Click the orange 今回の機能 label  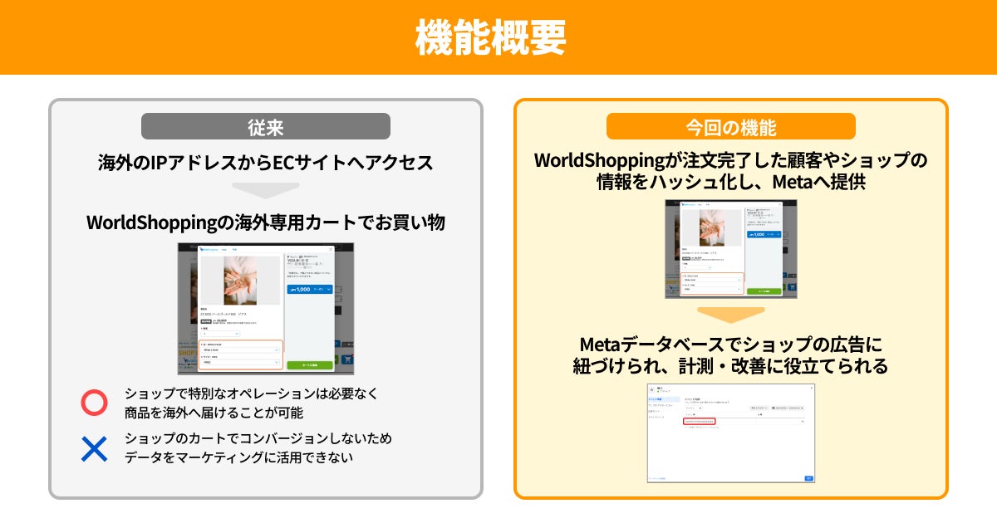click(731, 126)
